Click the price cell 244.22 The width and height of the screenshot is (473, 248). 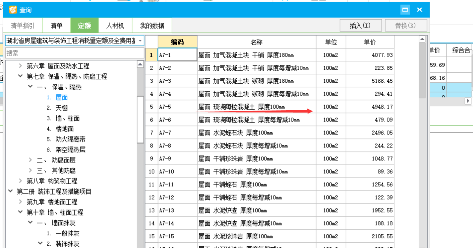tap(370, 146)
